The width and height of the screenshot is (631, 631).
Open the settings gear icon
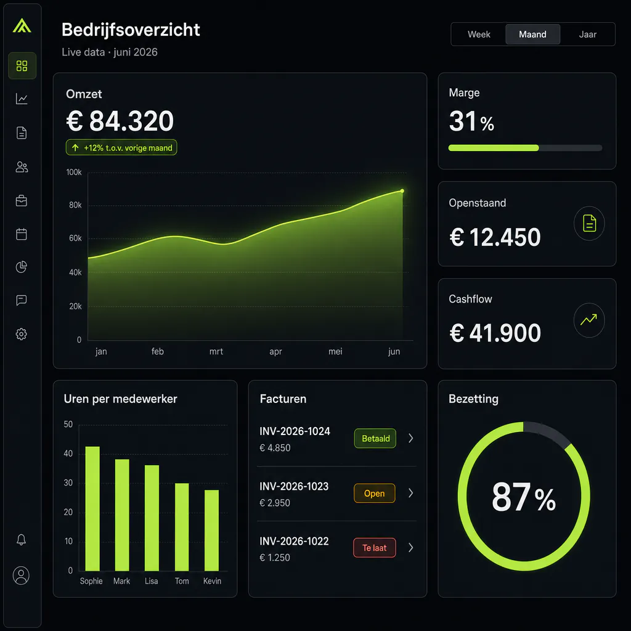point(22,334)
